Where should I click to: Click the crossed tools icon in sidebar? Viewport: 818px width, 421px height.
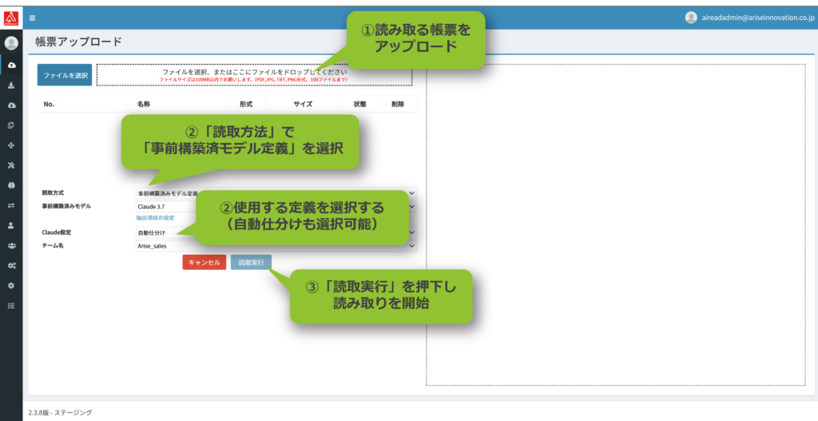click(11, 165)
